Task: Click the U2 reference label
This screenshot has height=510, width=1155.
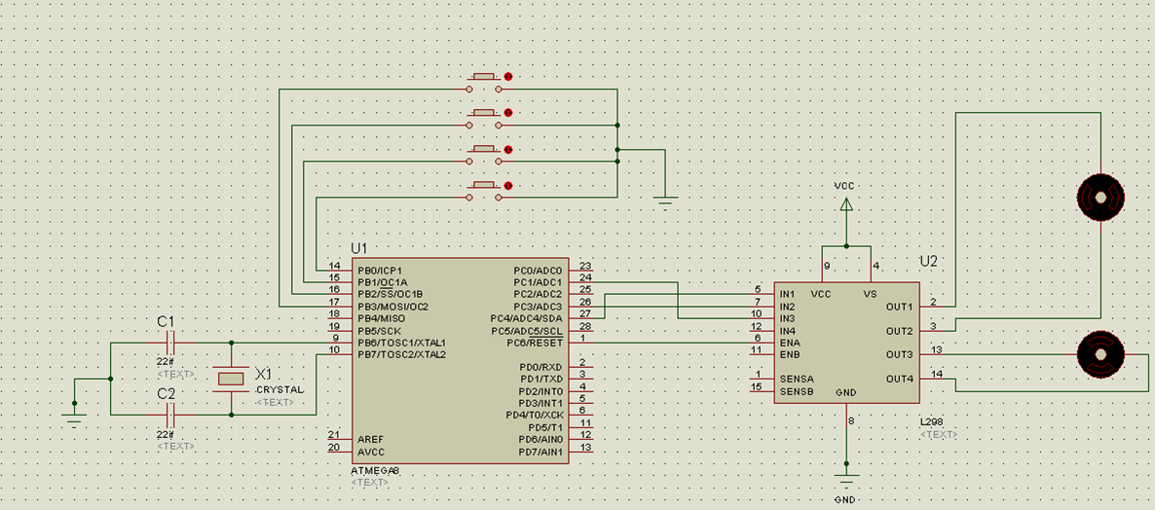Action: (x=927, y=261)
